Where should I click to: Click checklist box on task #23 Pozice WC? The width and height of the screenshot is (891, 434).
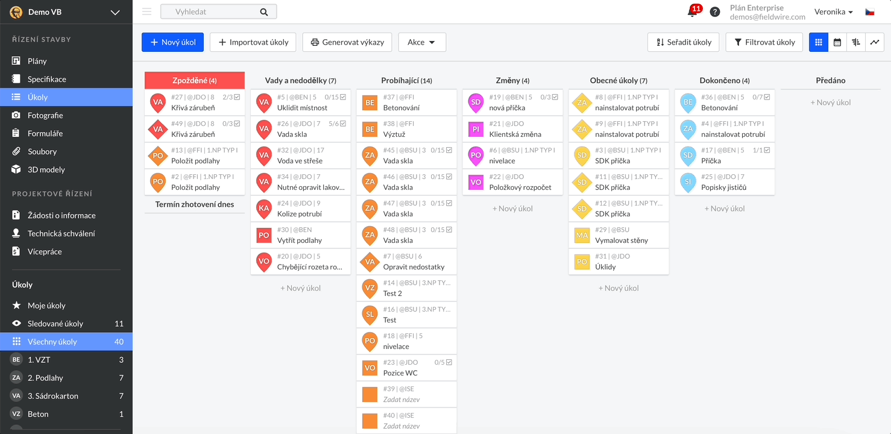click(x=449, y=362)
